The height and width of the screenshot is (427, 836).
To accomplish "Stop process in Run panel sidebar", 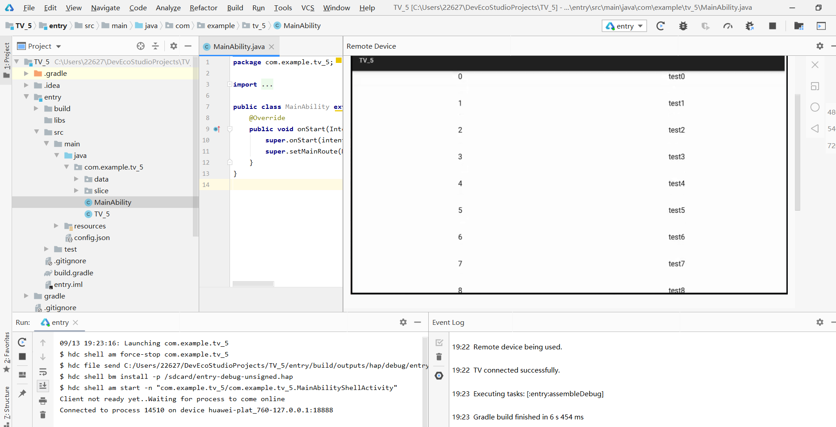I will point(22,357).
